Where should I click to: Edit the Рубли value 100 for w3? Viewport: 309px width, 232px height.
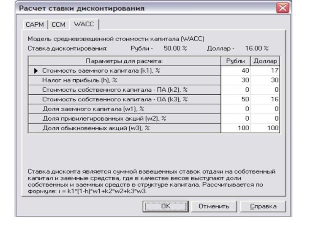pos(236,128)
